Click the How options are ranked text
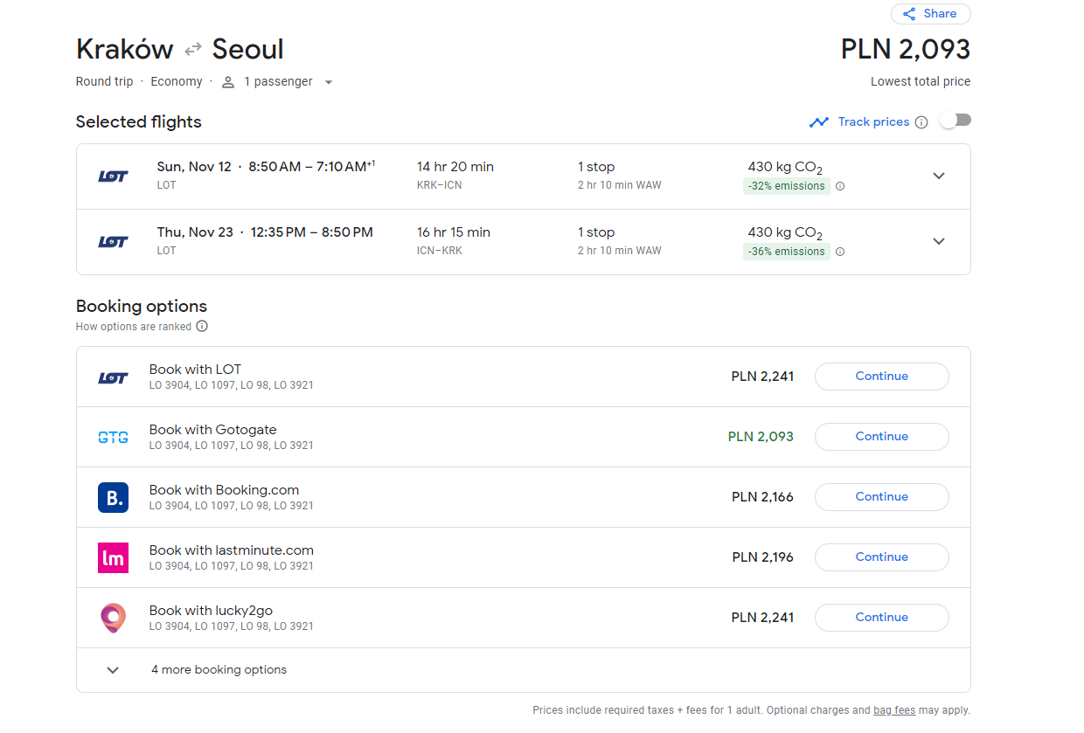 (134, 327)
